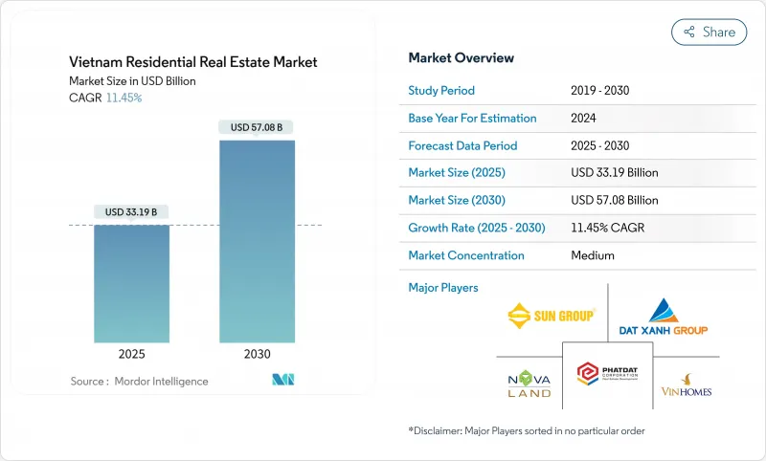
Task: Click the Share button
Action: pyautogui.click(x=709, y=32)
